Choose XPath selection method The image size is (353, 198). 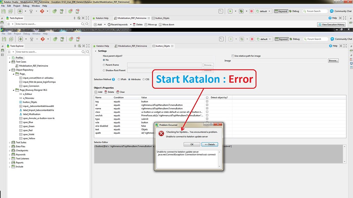(119, 79)
